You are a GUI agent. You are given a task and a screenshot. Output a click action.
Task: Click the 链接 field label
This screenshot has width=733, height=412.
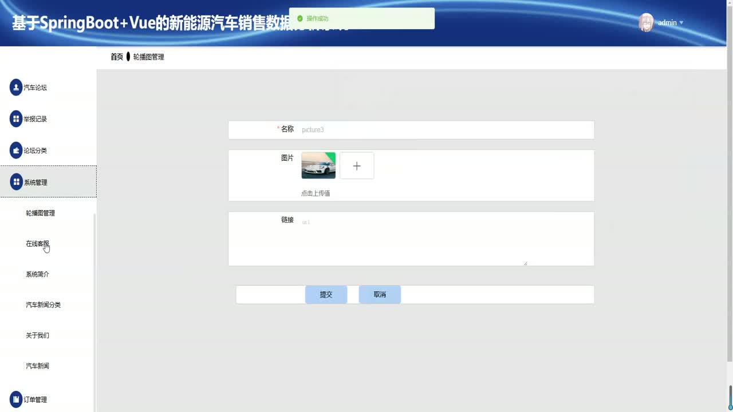(x=287, y=220)
